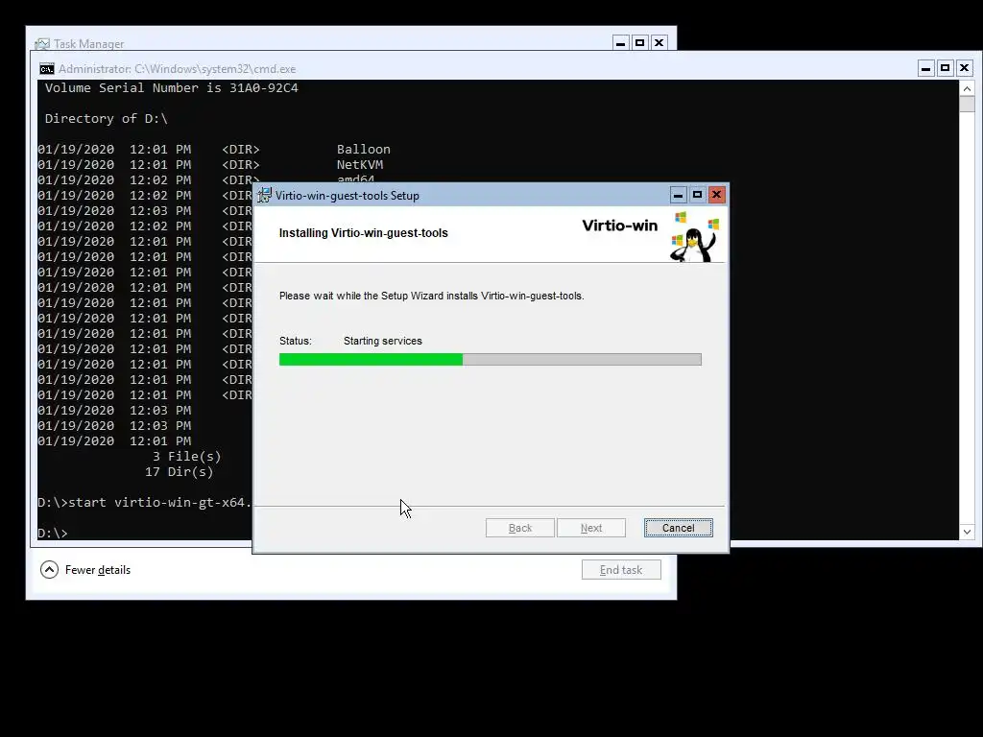Minimize the Task Manager window
The height and width of the screenshot is (737, 983).
coord(621,42)
